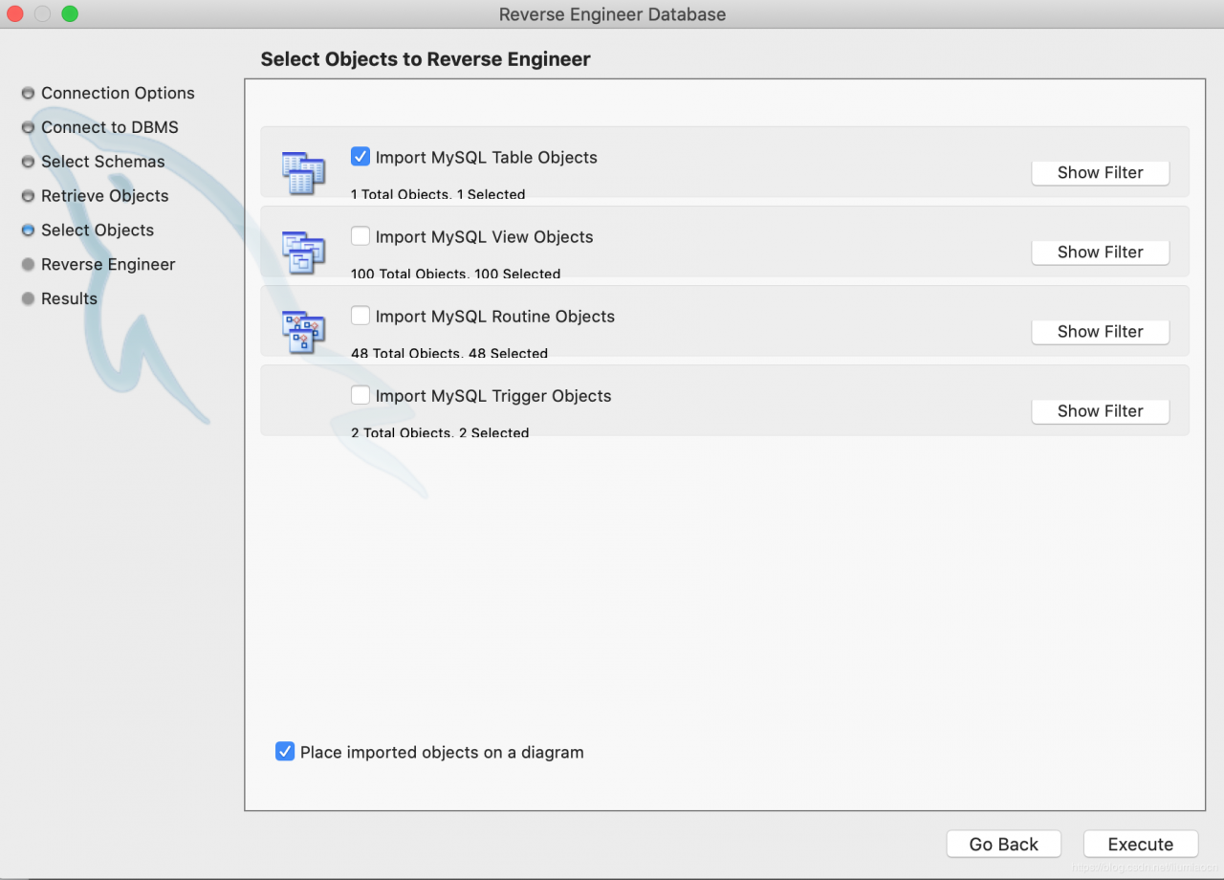1224x880 pixels.
Task: Show Filter for Trigger Objects
Action: click(1101, 411)
